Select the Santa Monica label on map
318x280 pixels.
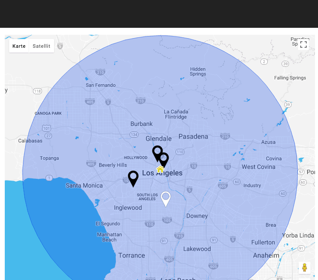pos(84,185)
